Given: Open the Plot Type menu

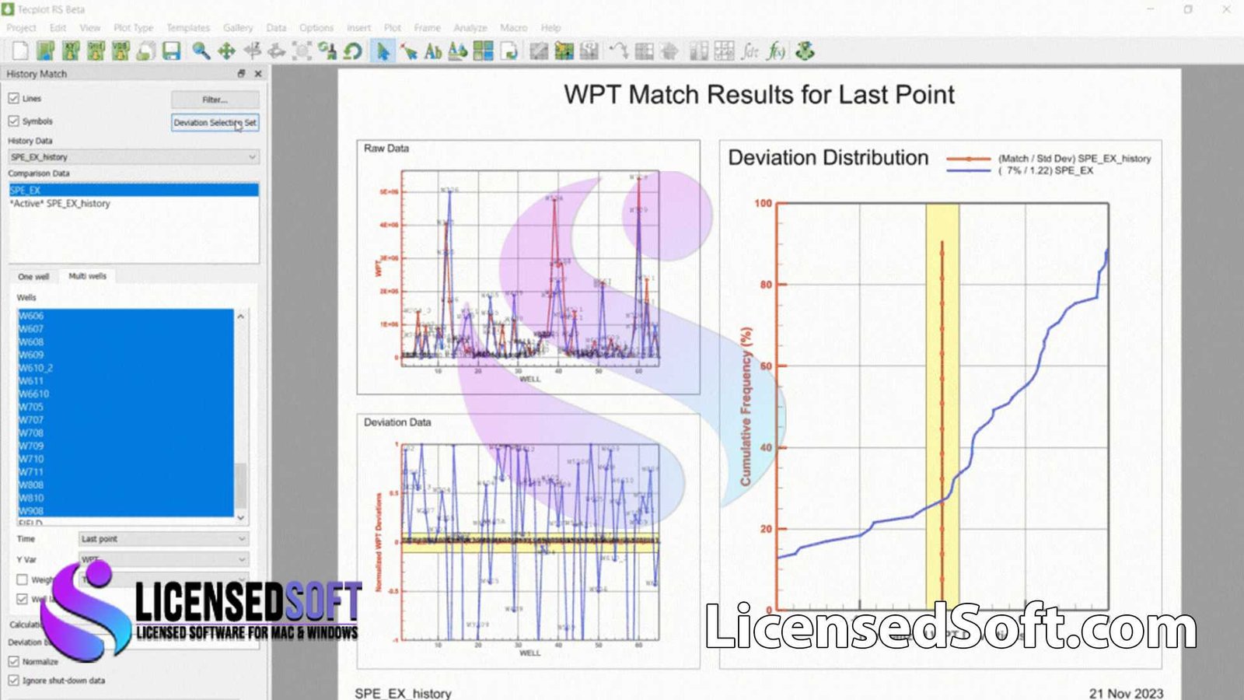Looking at the screenshot, I should pos(133,28).
